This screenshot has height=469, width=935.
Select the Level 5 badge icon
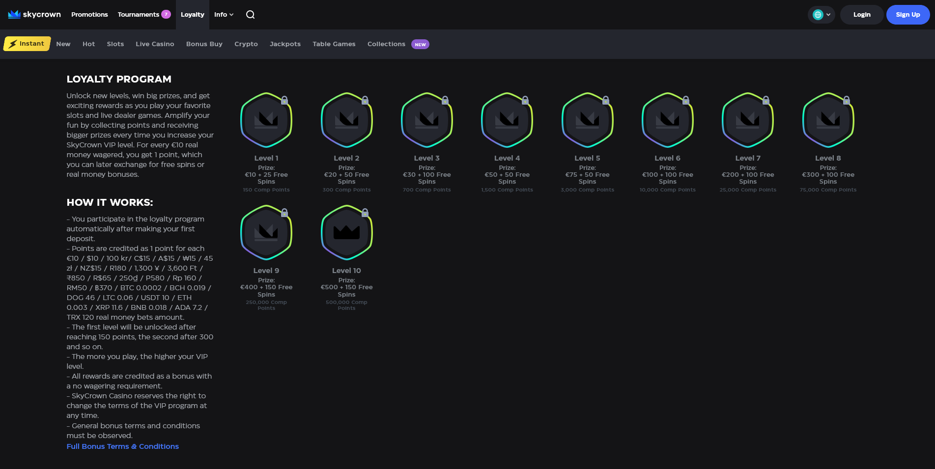(587, 120)
